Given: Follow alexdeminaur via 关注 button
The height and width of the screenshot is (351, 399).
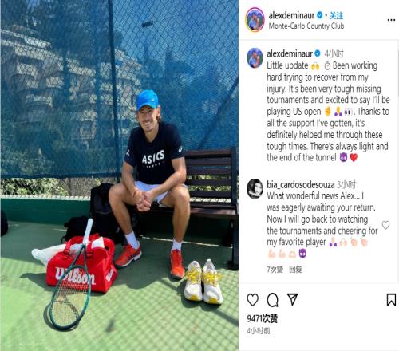Looking at the screenshot, I should pyautogui.click(x=336, y=16).
